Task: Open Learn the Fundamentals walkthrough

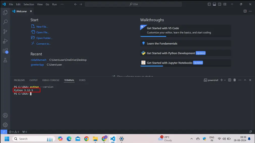Action: coord(186,43)
